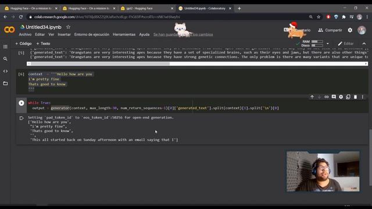Click the RAM usage bar
This screenshot has width=372, height=209.
click(317, 41)
